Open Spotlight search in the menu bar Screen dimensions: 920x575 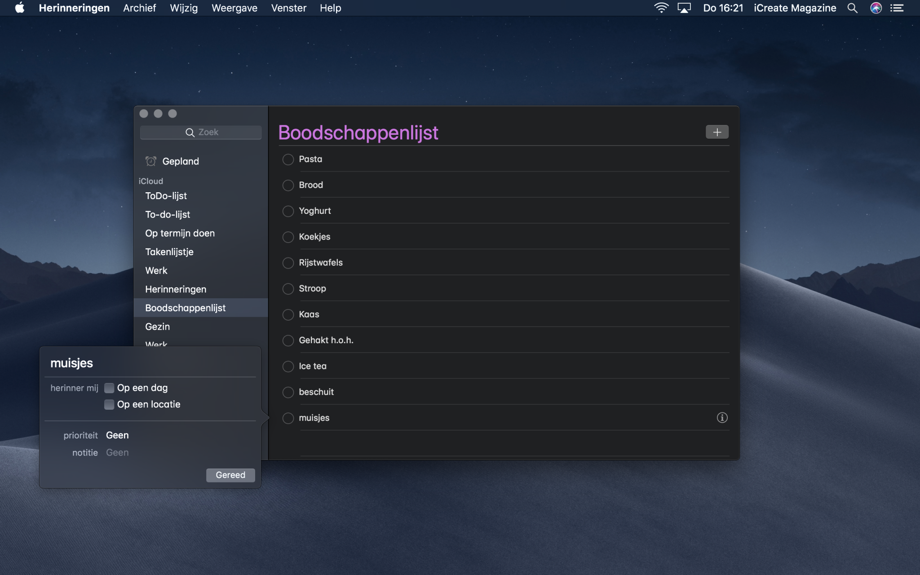pyautogui.click(x=852, y=8)
